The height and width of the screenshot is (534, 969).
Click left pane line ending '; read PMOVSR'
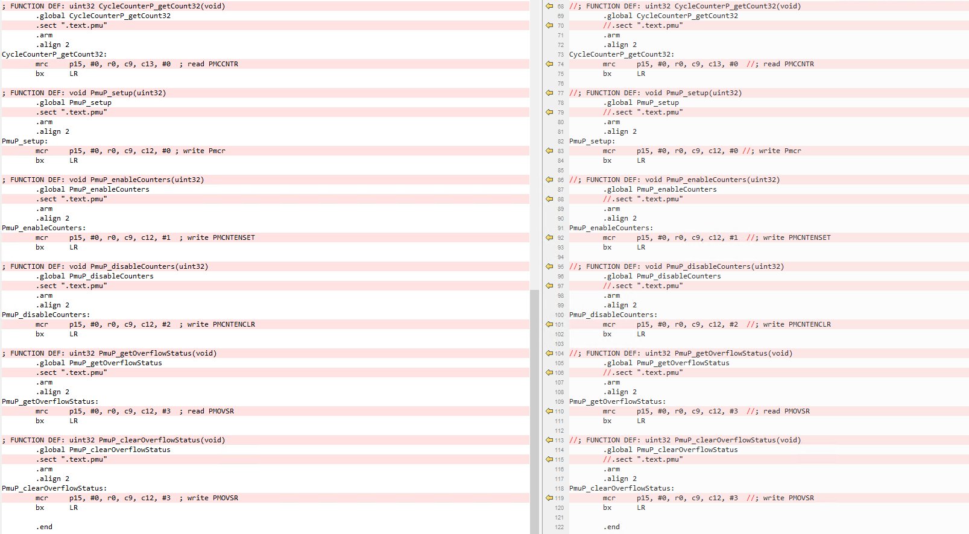coord(265,411)
